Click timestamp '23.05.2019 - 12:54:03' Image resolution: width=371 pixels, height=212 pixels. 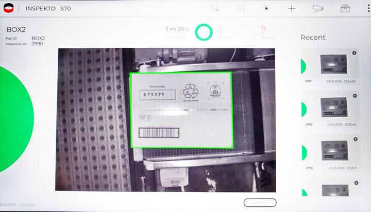pyautogui.click(x=341, y=81)
